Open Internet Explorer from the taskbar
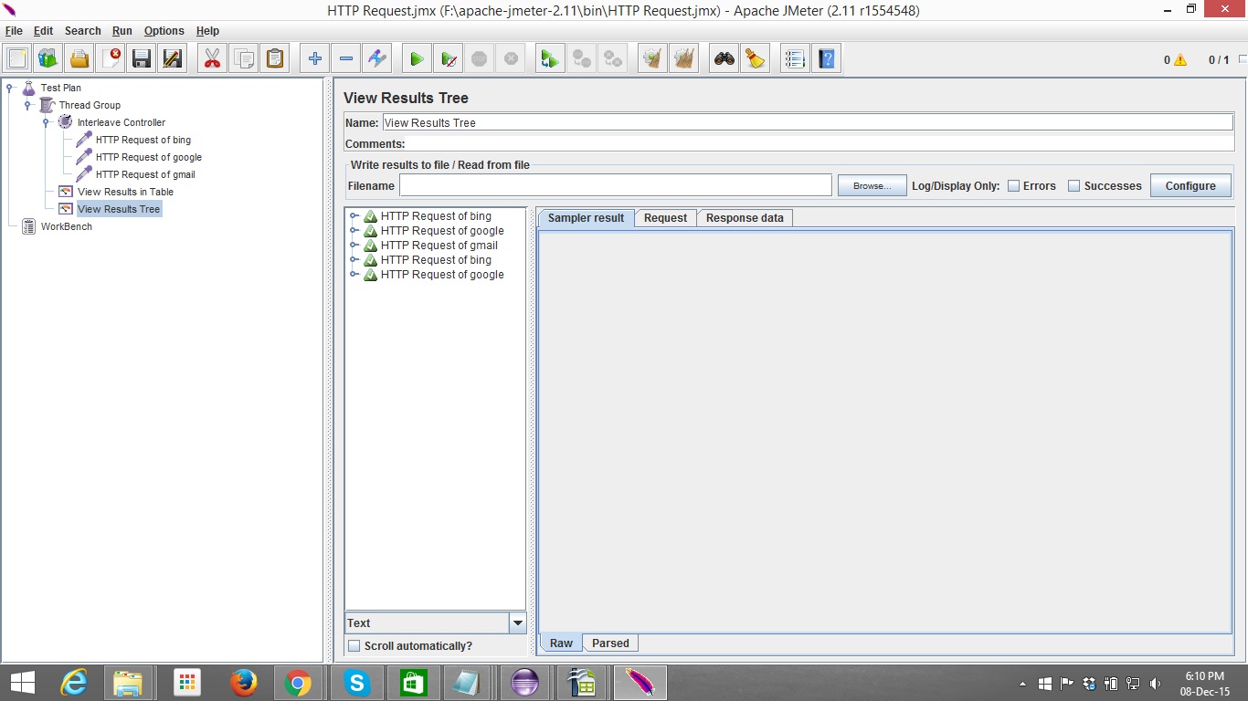The image size is (1248, 701). [74, 683]
